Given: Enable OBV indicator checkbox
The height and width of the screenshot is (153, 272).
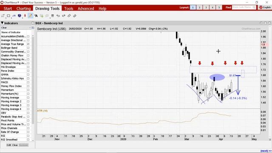Looking at the screenshot, I should 28,113.
